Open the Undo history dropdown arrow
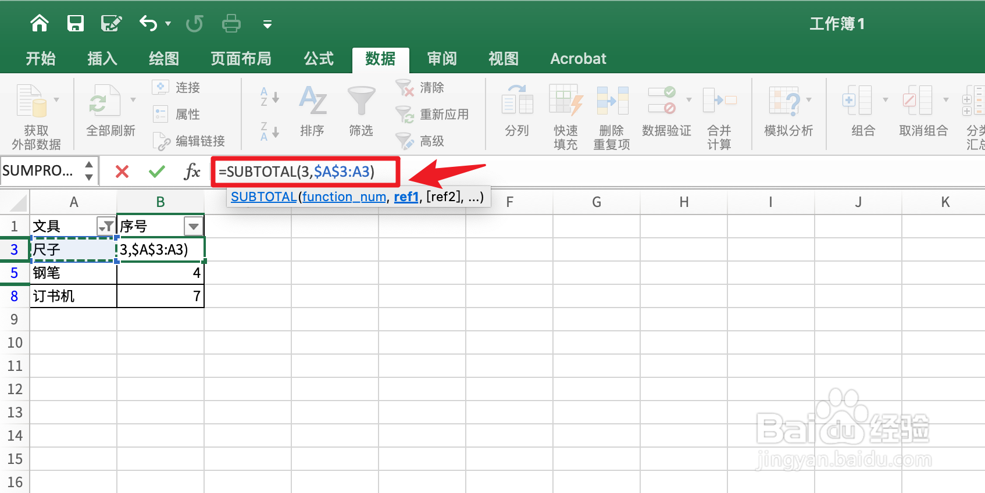Viewport: 985px width, 493px height. click(168, 24)
